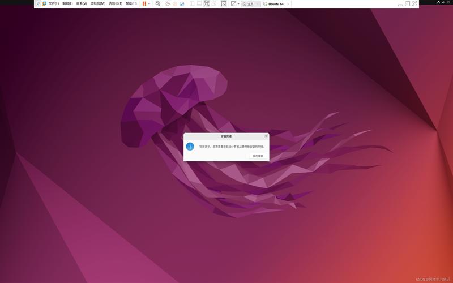
Task: Close the 安装完成 dialog
Action: point(266,136)
